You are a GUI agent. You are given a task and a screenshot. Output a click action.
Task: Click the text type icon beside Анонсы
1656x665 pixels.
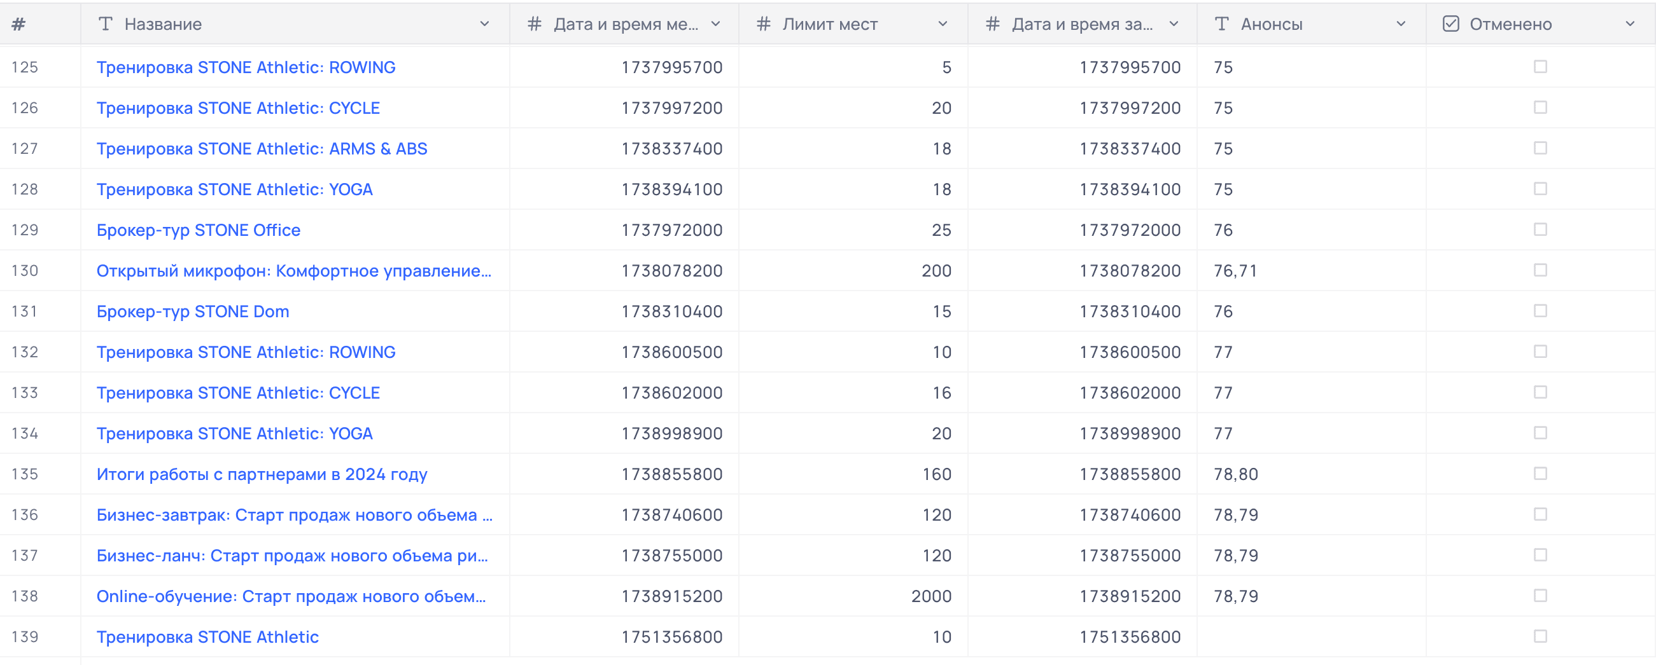coord(1221,24)
